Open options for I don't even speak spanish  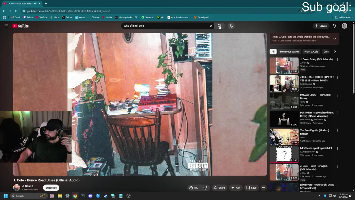tap(338, 148)
